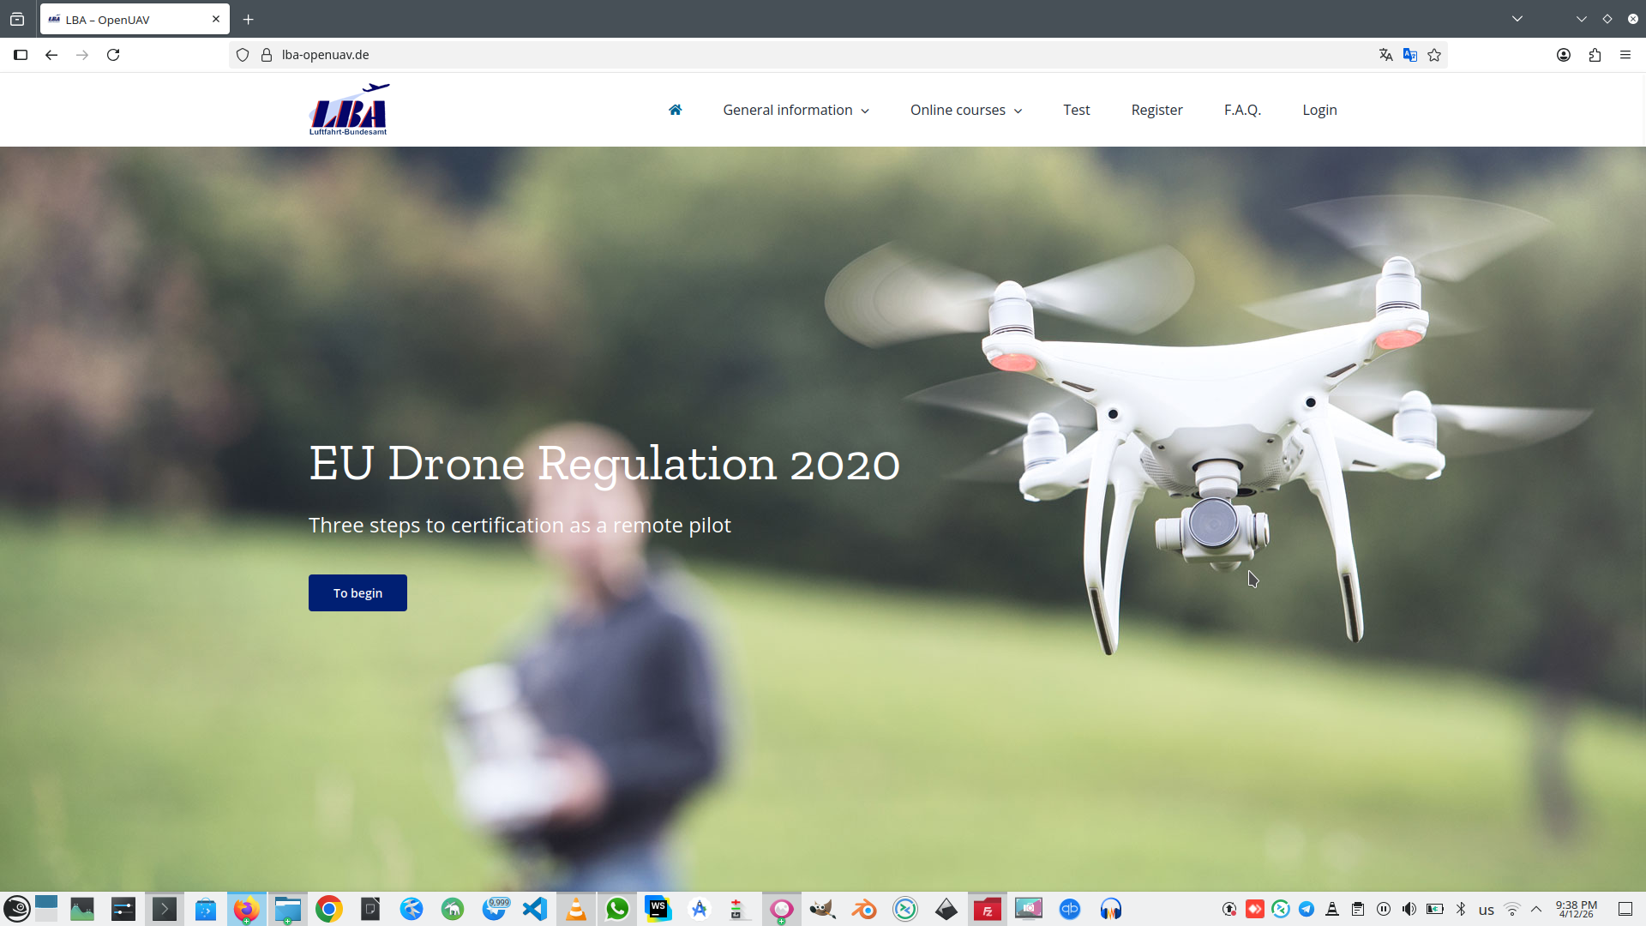This screenshot has width=1646, height=926.
Task: Reload the current page
Action: tap(113, 55)
